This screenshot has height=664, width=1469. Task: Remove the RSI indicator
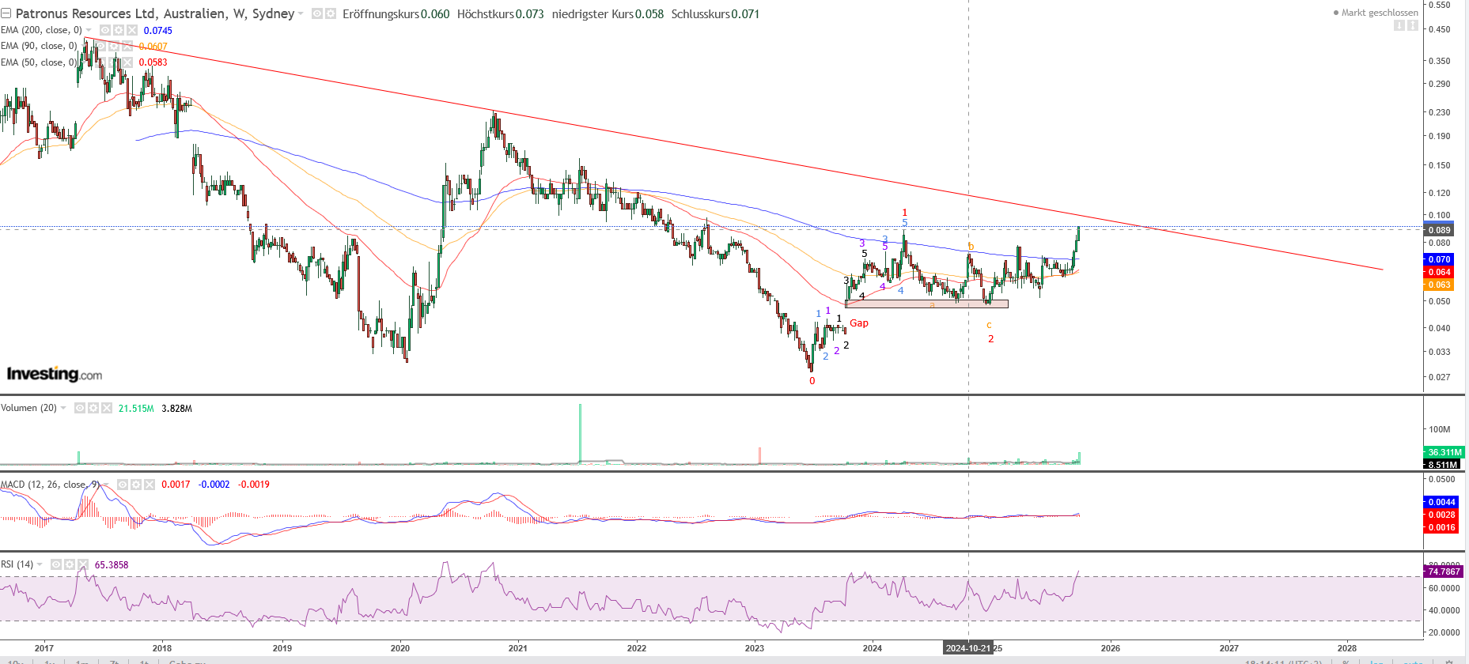(83, 564)
